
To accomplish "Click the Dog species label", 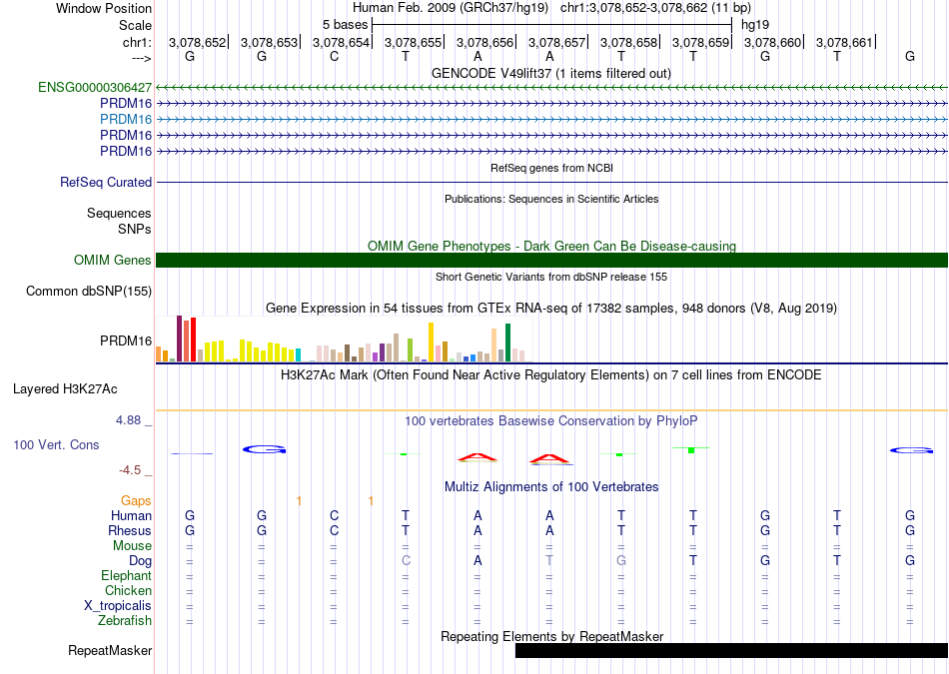I will [140, 561].
